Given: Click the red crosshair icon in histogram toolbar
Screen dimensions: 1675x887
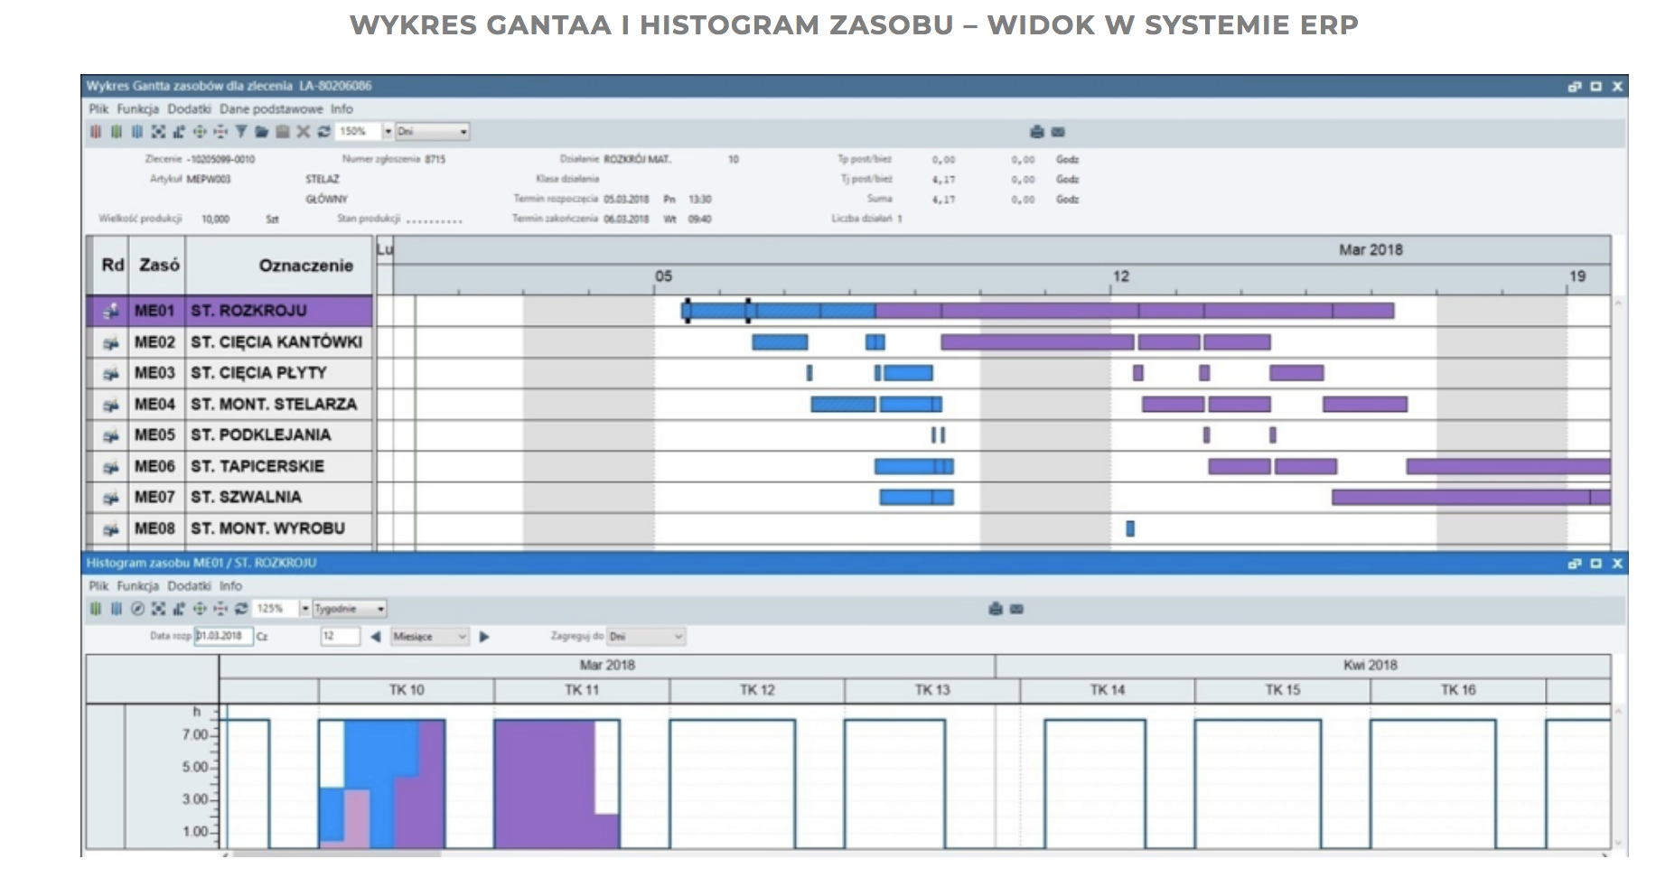Looking at the screenshot, I should (x=220, y=609).
